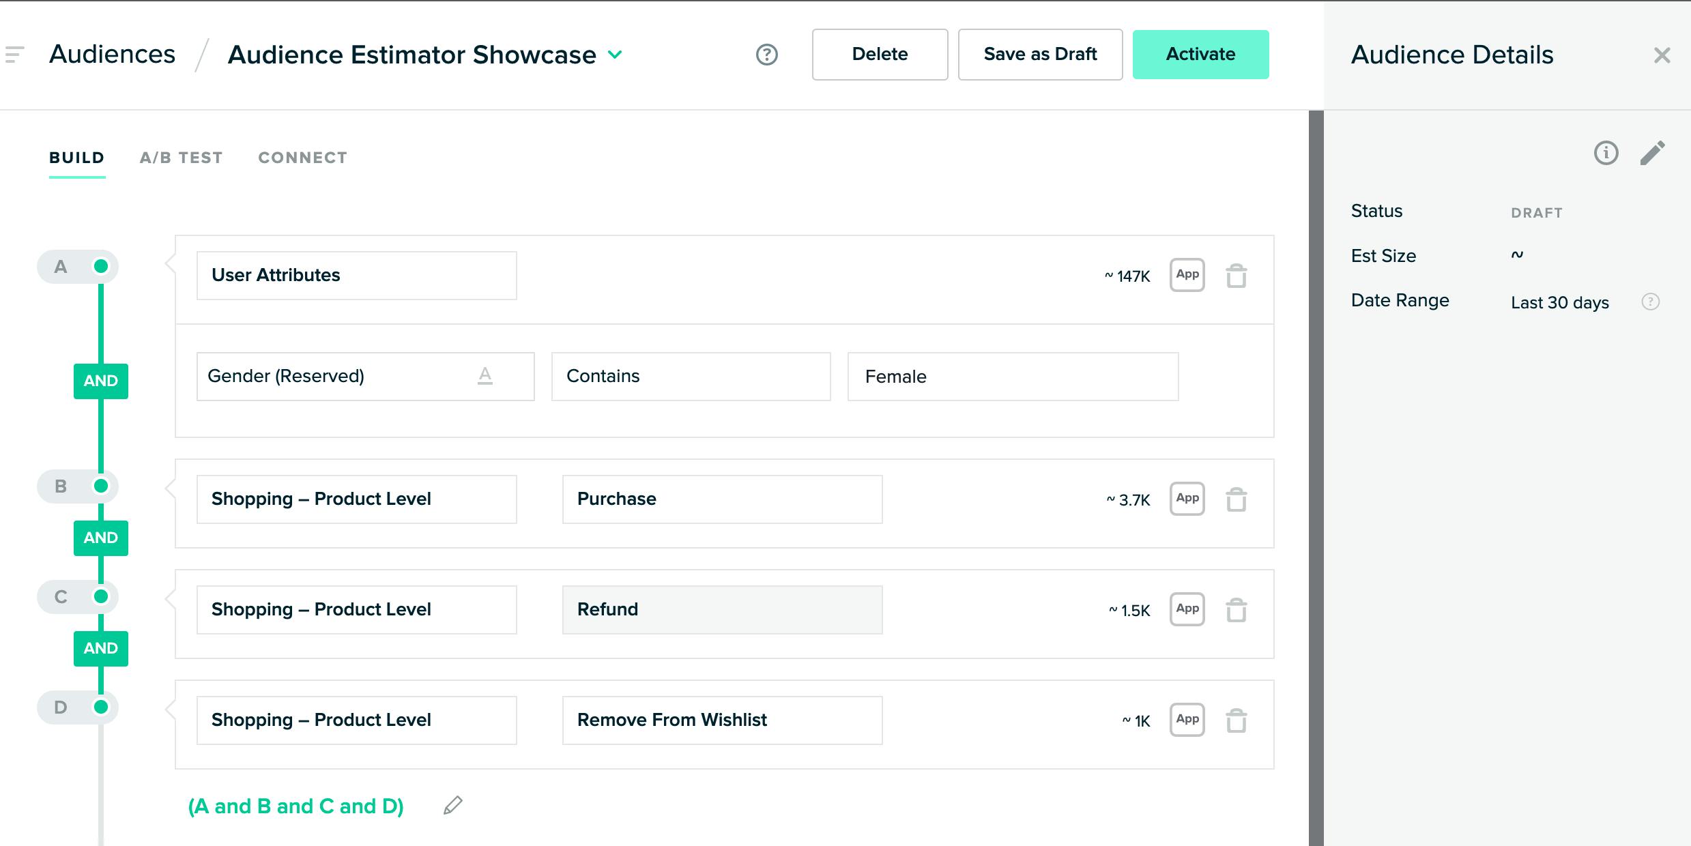Toggle the segment D node indicator

(x=102, y=708)
